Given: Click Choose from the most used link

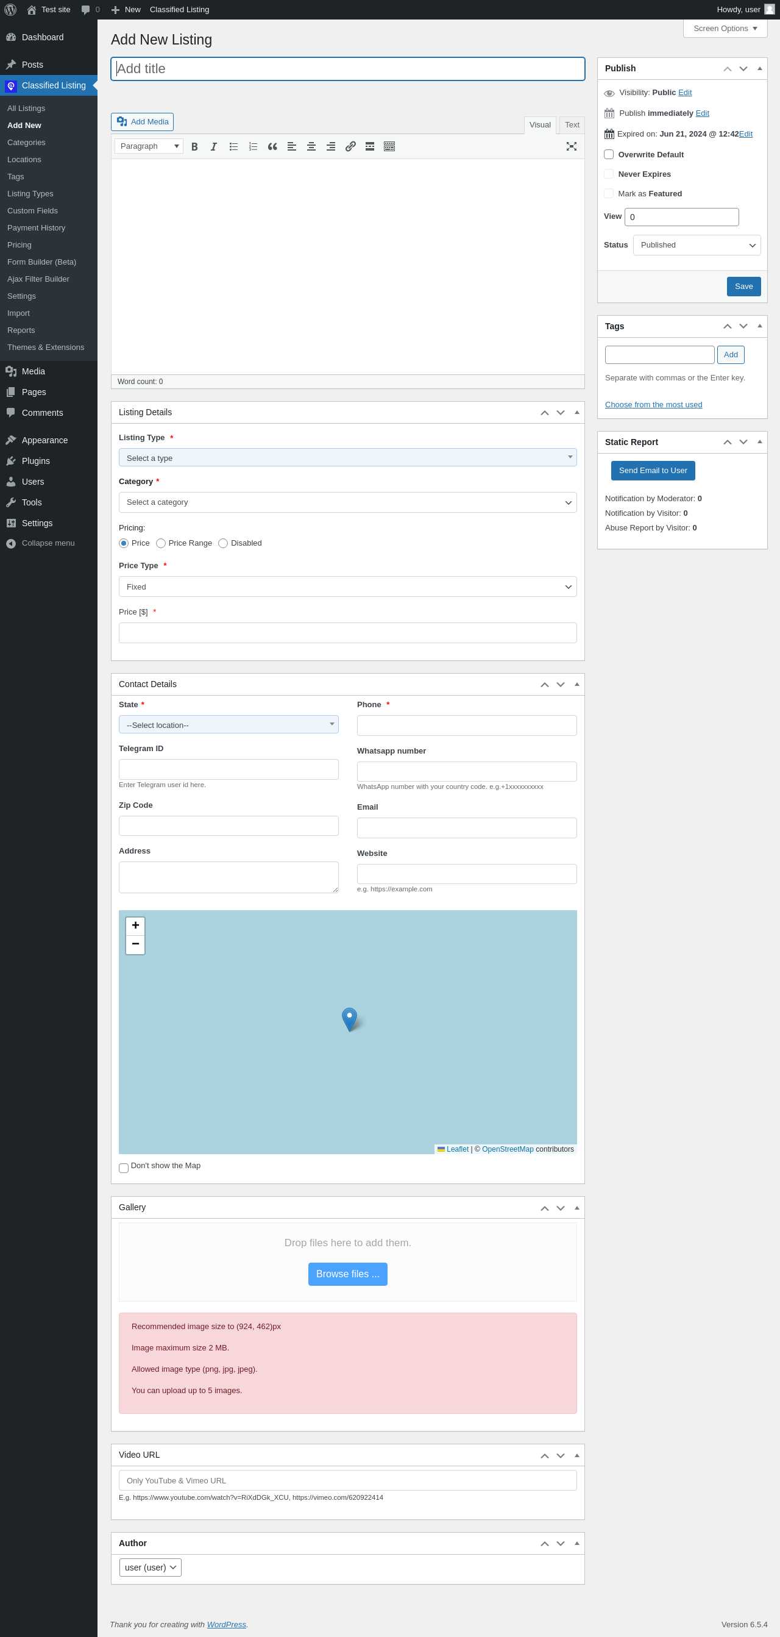Looking at the screenshot, I should (x=654, y=405).
